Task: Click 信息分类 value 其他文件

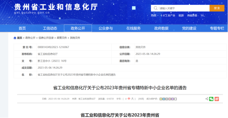Action: tap(140, 47)
